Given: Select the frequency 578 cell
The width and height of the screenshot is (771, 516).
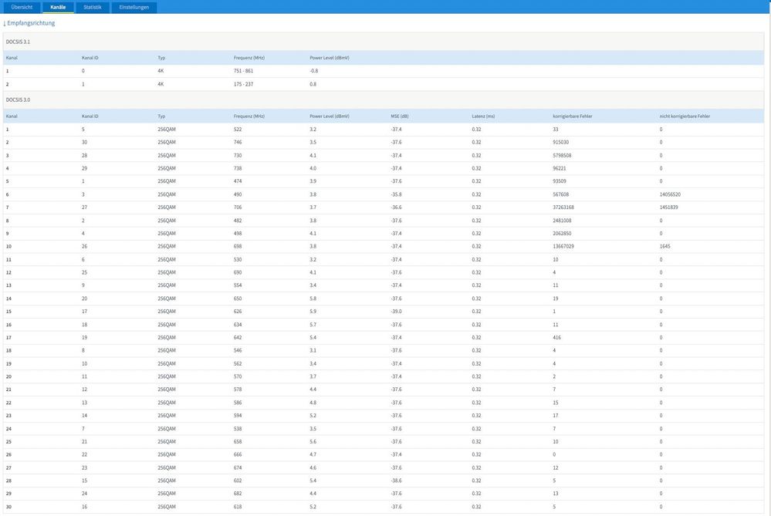Looking at the screenshot, I should [238, 390].
